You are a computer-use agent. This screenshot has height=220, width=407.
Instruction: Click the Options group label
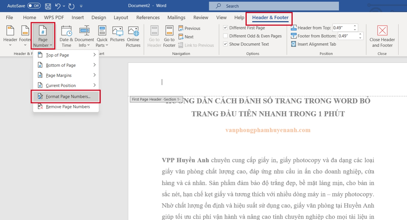pyautogui.click(x=253, y=53)
